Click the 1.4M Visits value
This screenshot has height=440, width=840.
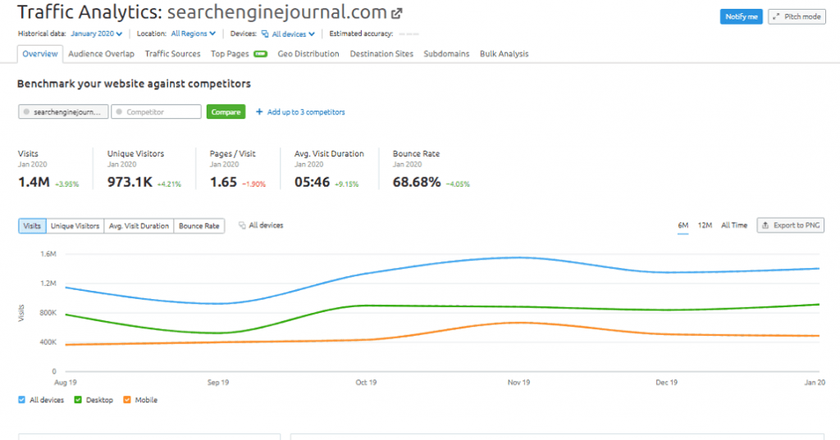coord(34,182)
